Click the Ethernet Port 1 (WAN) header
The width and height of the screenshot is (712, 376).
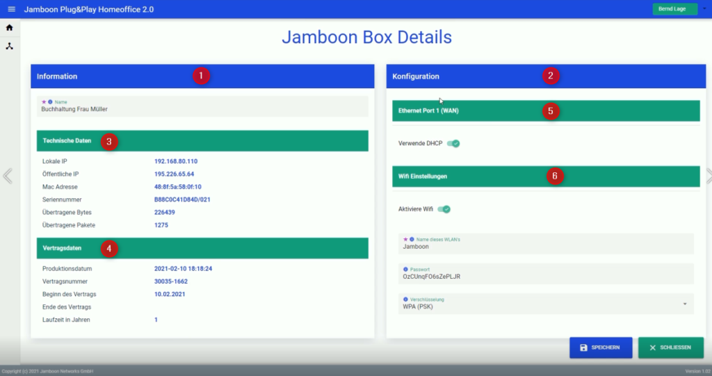[x=546, y=111]
